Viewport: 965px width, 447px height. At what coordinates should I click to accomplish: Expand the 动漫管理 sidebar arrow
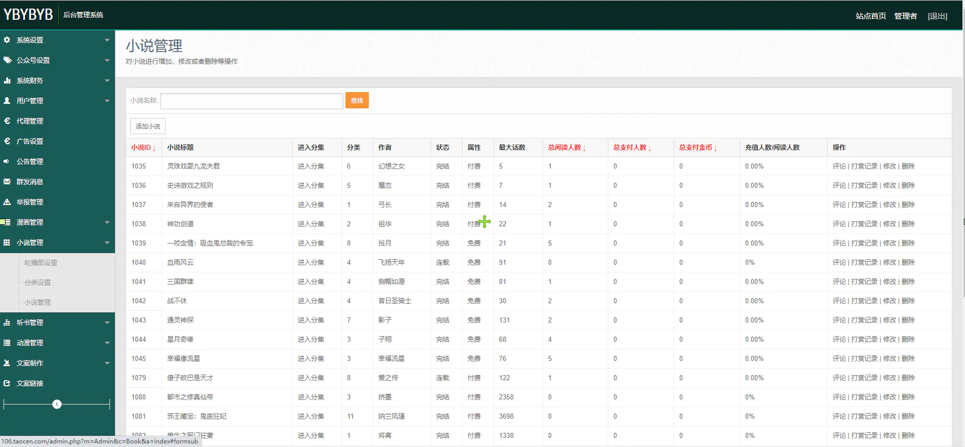click(107, 343)
